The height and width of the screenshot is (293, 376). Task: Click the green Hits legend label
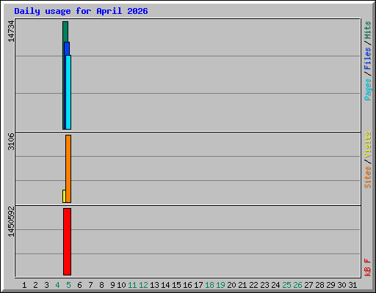pyautogui.click(x=367, y=30)
